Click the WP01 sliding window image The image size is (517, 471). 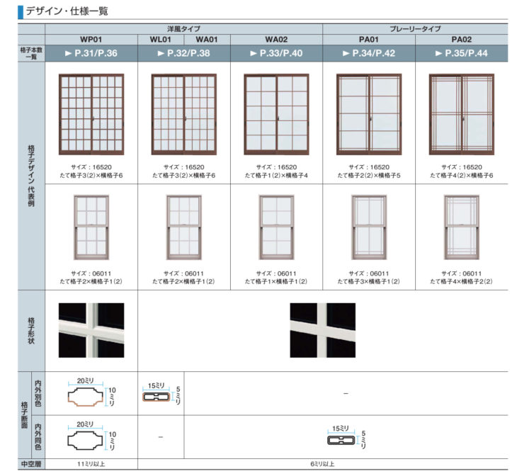pos(91,114)
